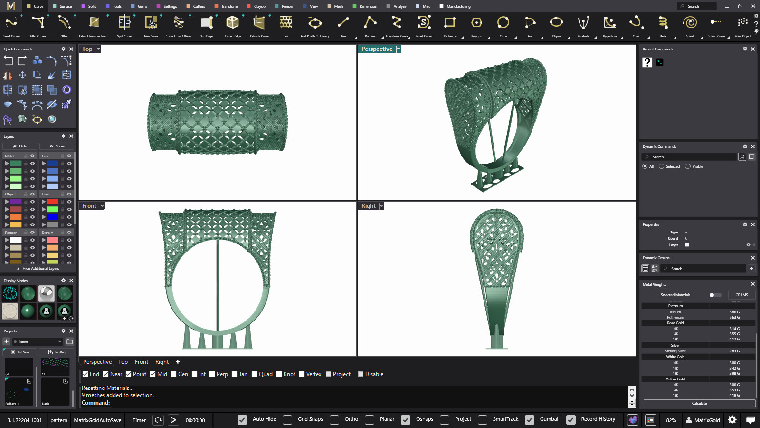
Task: Switch to the Front viewport tab
Action: click(142, 362)
